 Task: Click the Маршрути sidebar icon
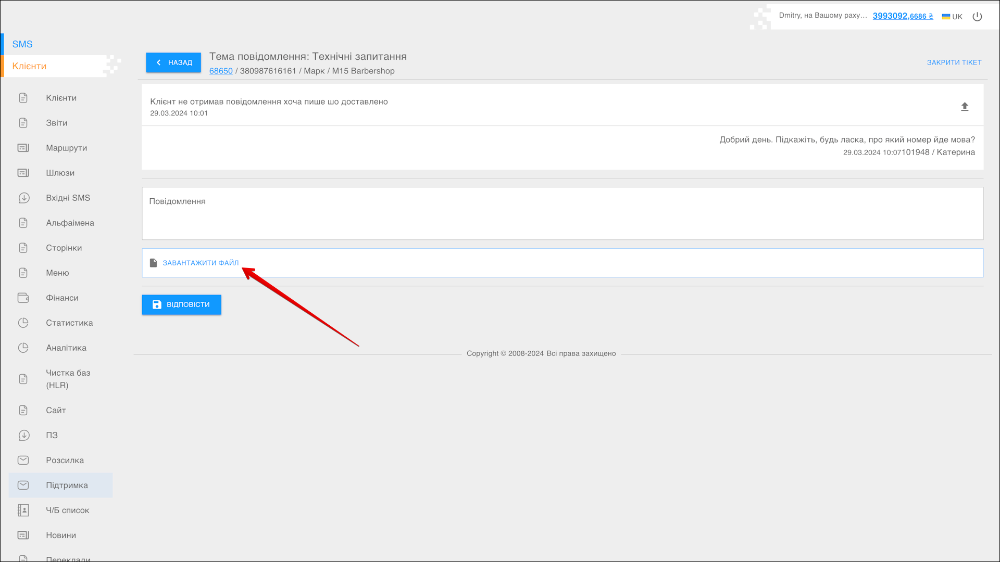click(23, 148)
